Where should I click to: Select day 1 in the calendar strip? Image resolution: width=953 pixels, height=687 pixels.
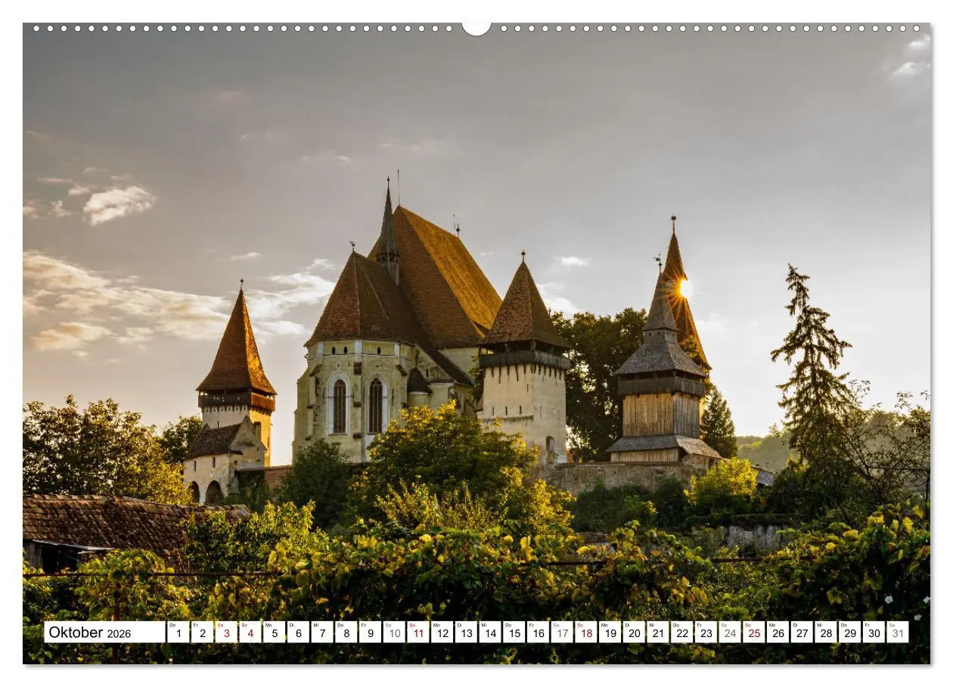click(178, 633)
